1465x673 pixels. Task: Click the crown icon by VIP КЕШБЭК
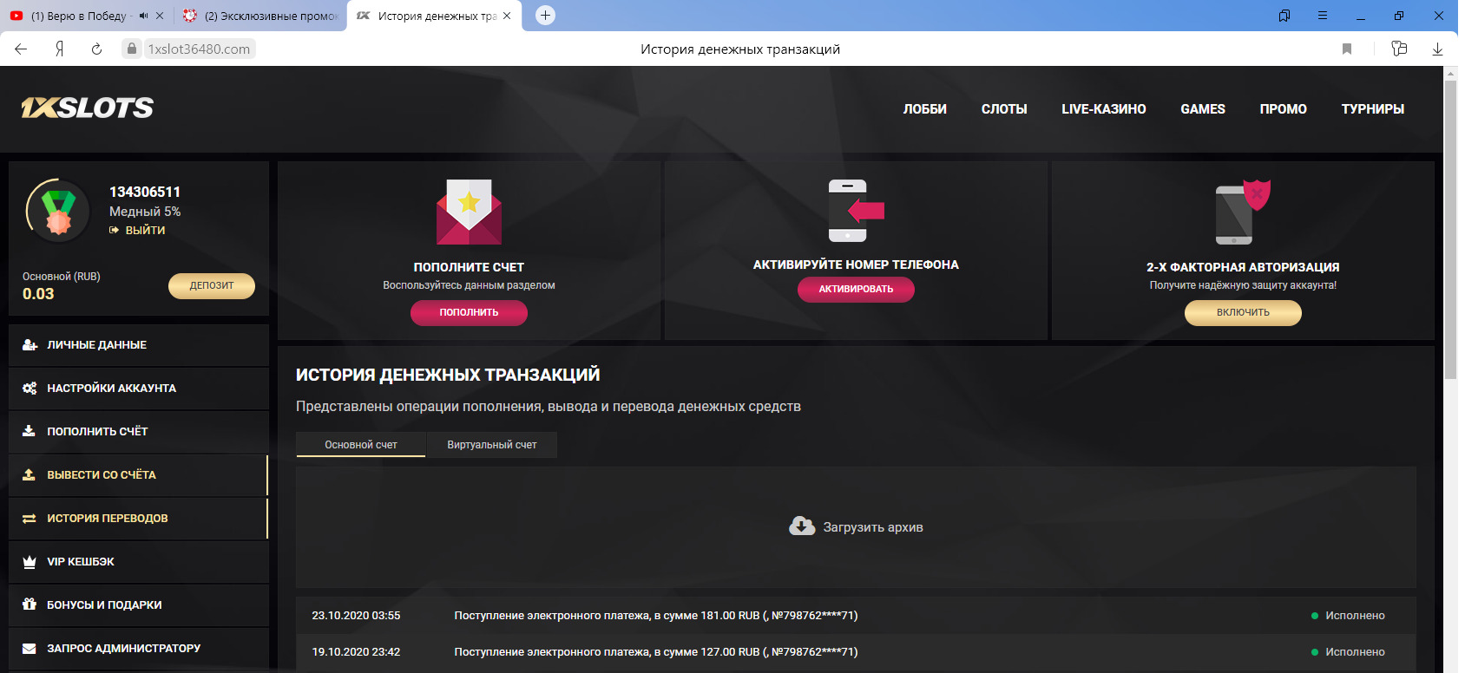pos(29,561)
